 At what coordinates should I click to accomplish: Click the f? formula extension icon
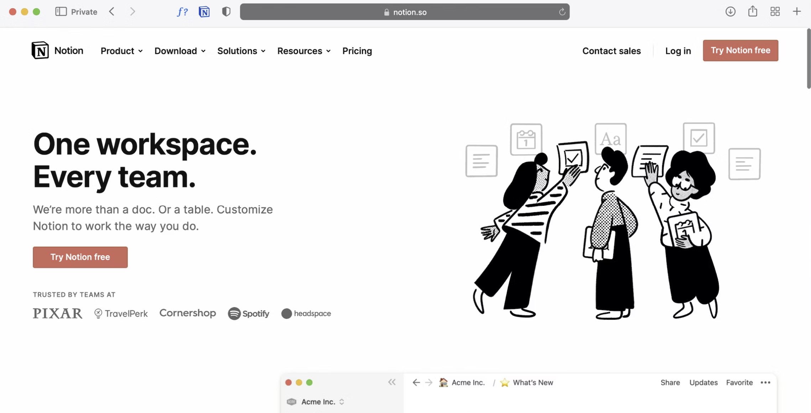pyautogui.click(x=182, y=12)
